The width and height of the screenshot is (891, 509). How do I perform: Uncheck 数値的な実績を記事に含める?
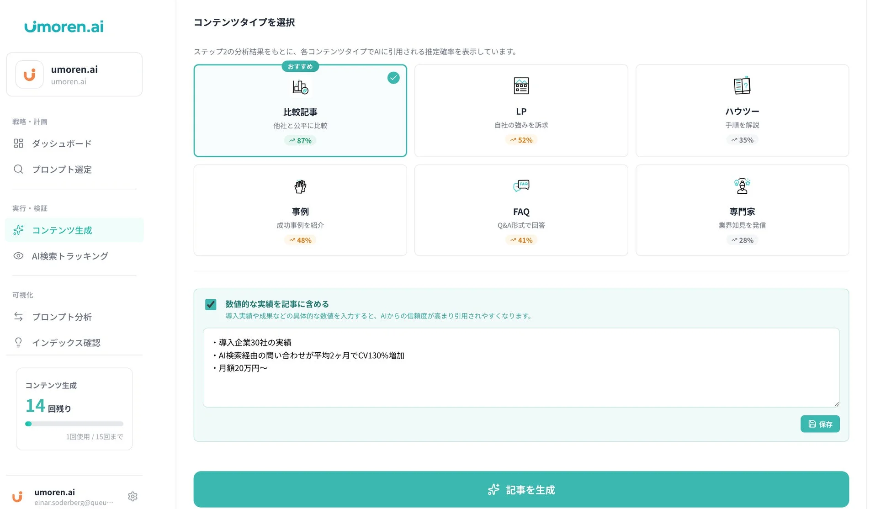click(x=211, y=304)
